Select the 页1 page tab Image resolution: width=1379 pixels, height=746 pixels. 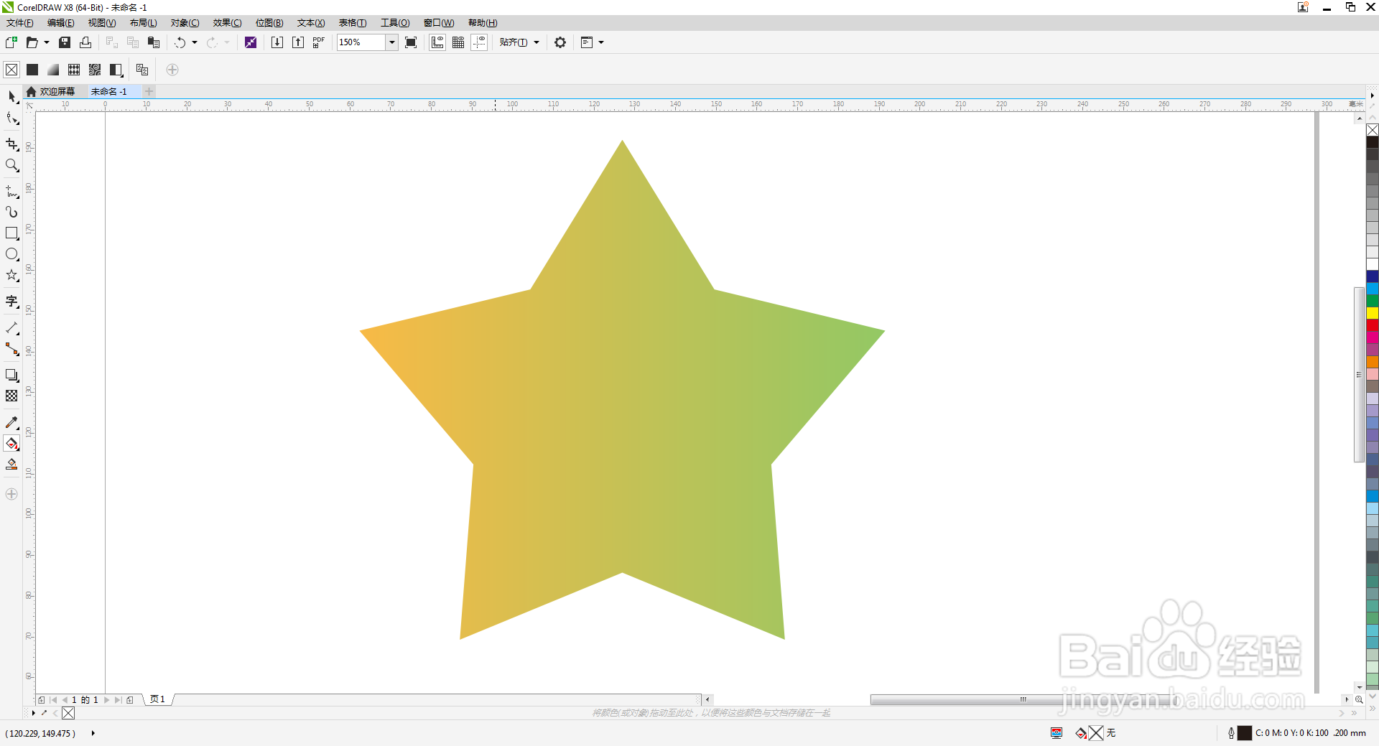157,699
